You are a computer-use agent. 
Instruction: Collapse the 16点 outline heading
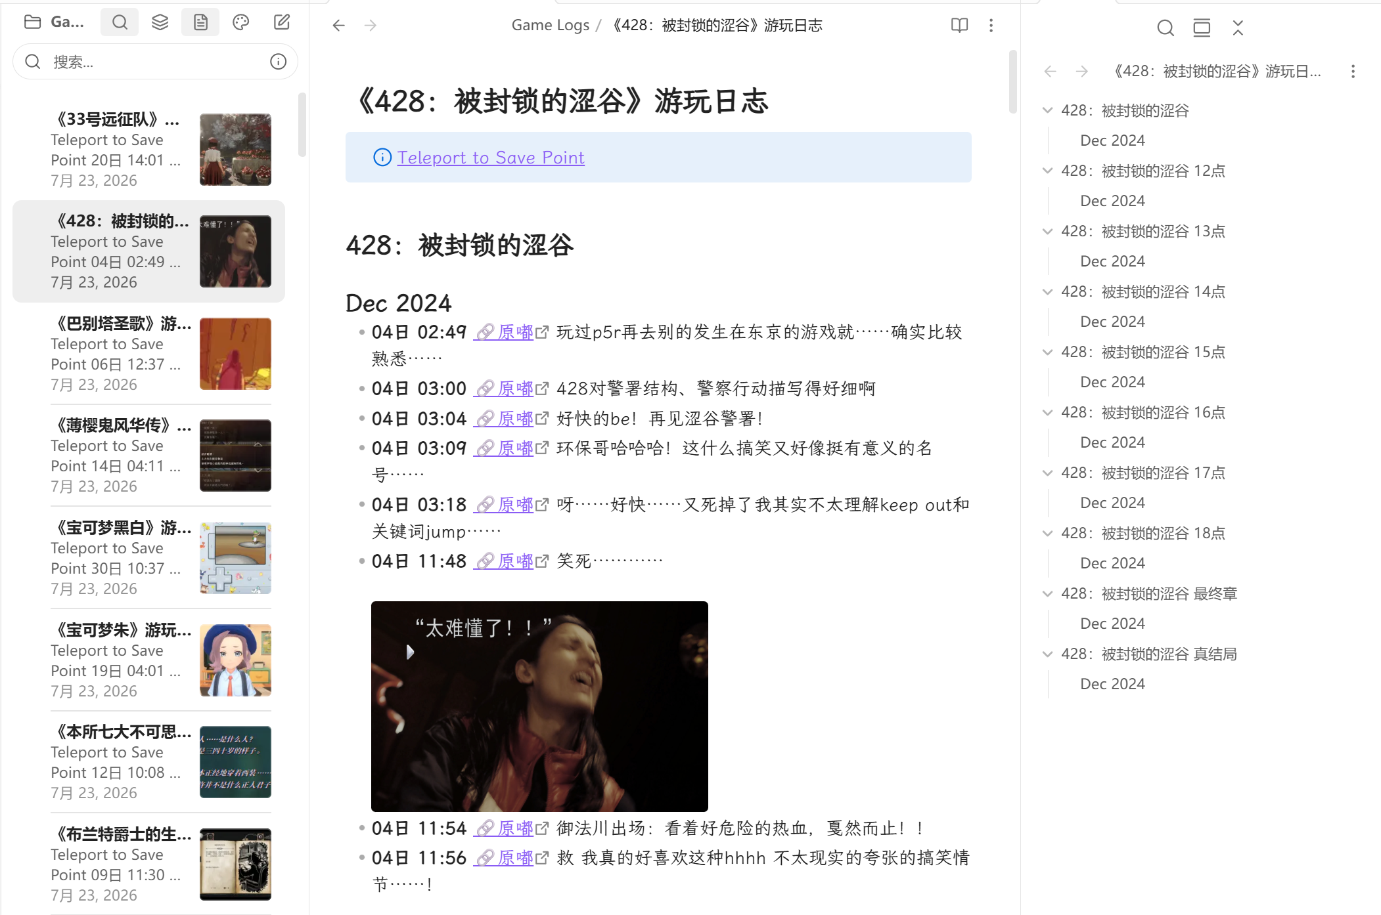pos(1048,412)
